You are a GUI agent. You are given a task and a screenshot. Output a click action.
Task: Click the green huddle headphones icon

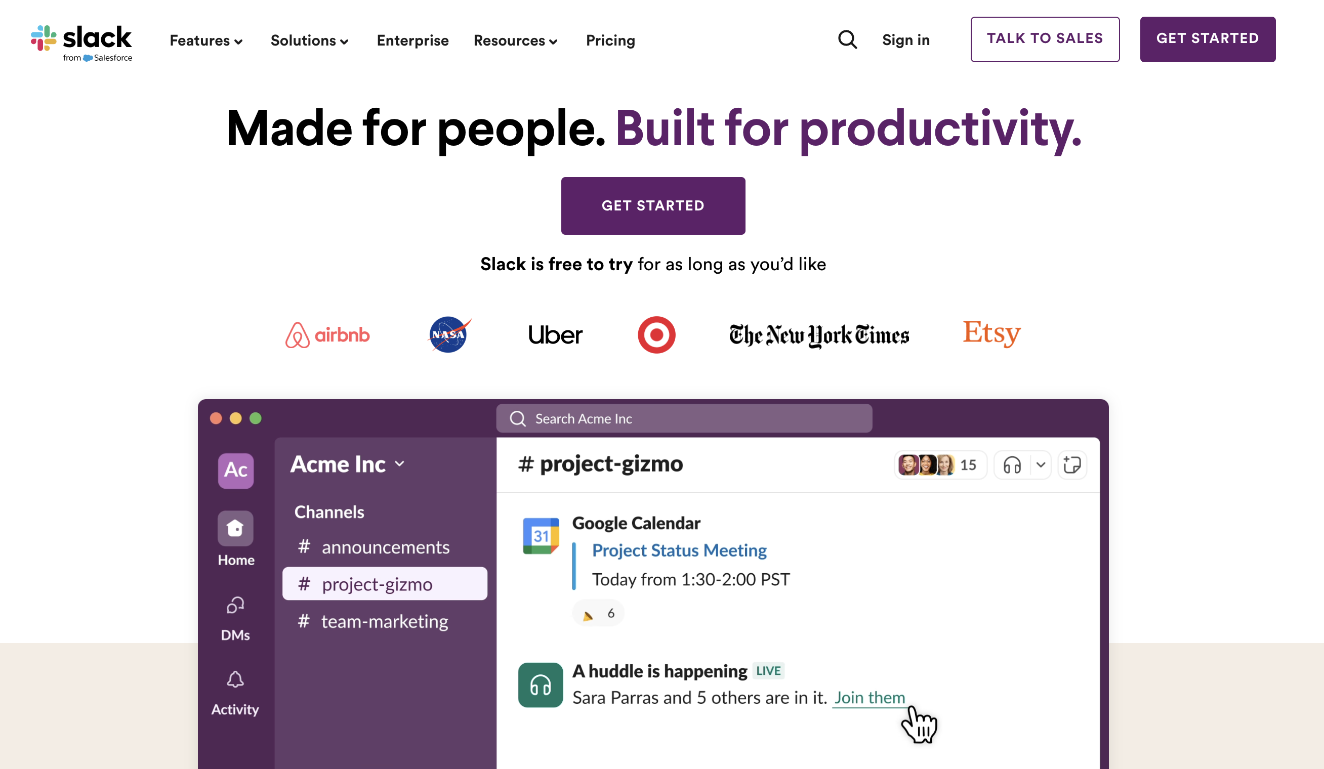coord(540,685)
